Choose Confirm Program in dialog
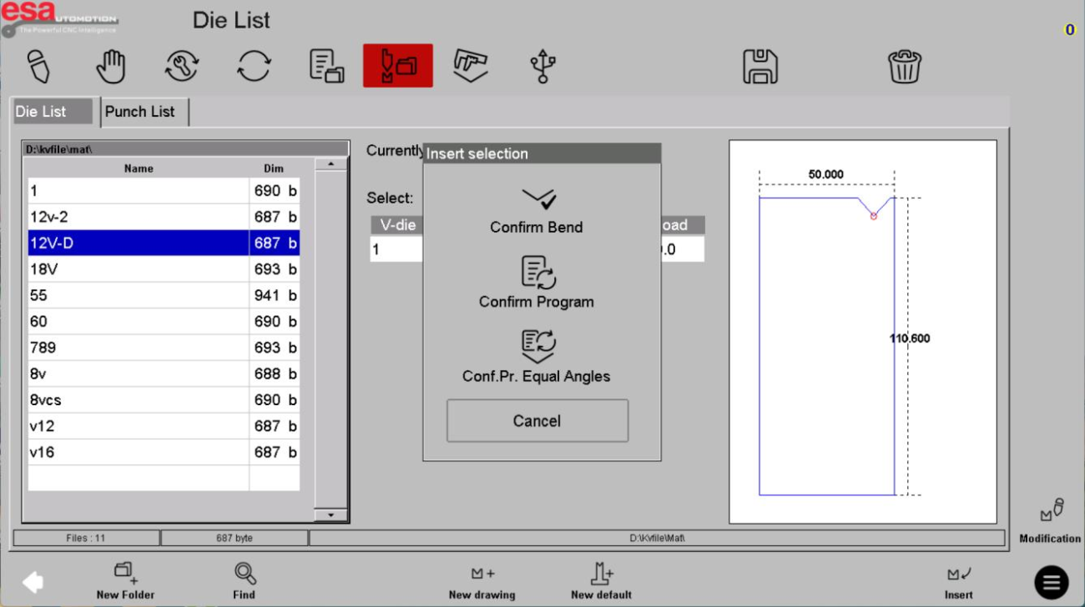The width and height of the screenshot is (1085, 607). (537, 283)
